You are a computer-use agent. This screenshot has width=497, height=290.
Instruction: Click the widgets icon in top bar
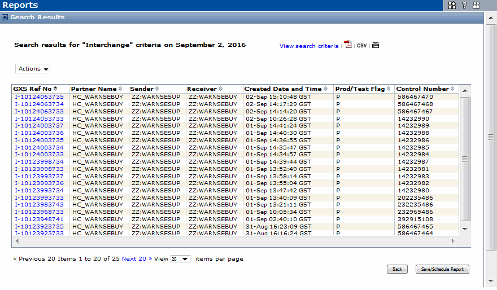(x=452, y=5)
